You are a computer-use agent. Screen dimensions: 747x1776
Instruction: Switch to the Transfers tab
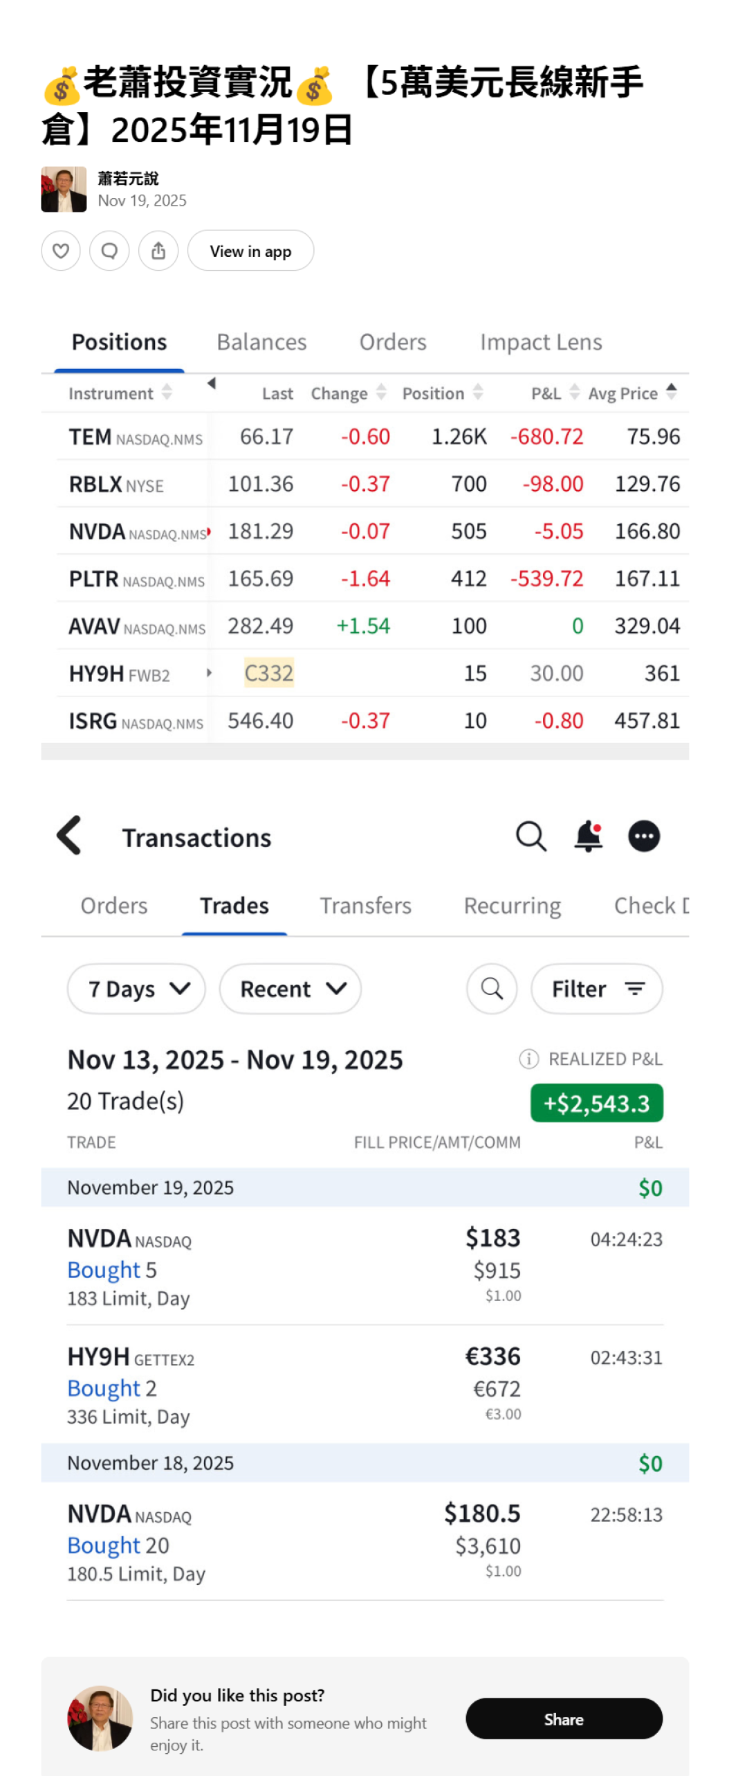[365, 905]
